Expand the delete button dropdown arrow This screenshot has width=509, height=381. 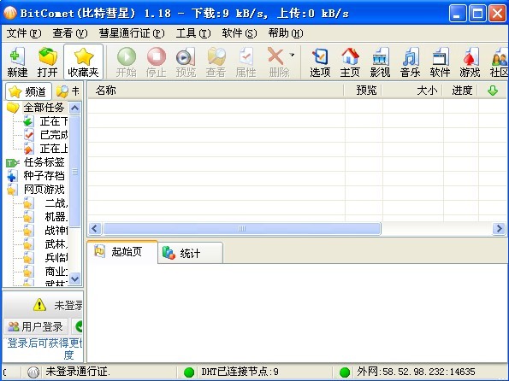[x=292, y=55]
